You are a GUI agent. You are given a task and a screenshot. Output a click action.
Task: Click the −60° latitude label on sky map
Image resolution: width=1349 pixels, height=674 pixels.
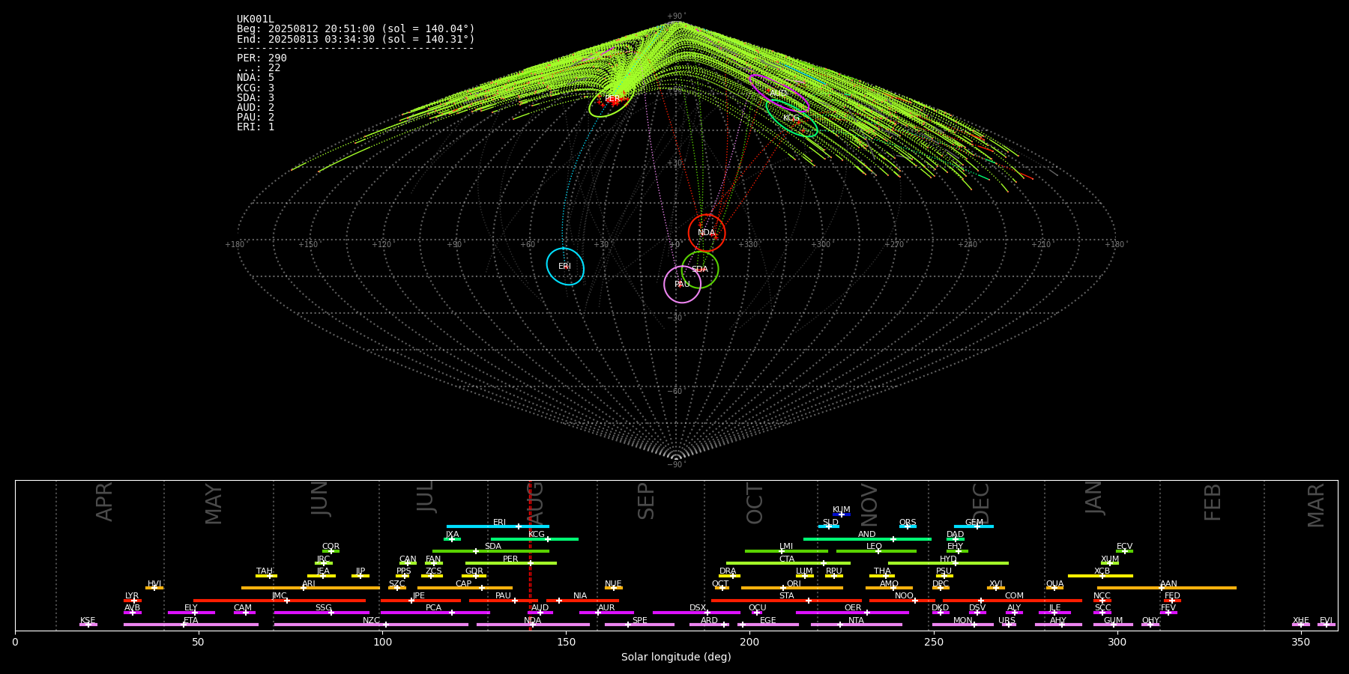click(x=676, y=392)
